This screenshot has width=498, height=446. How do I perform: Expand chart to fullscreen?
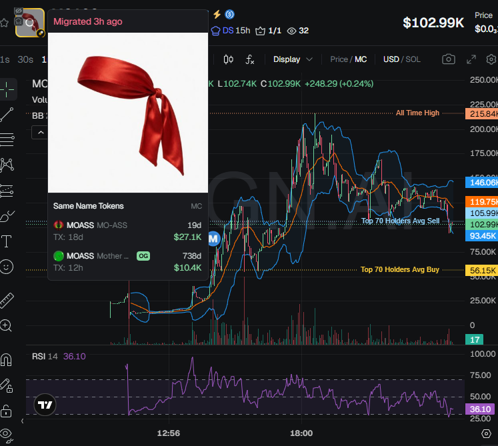click(x=471, y=59)
